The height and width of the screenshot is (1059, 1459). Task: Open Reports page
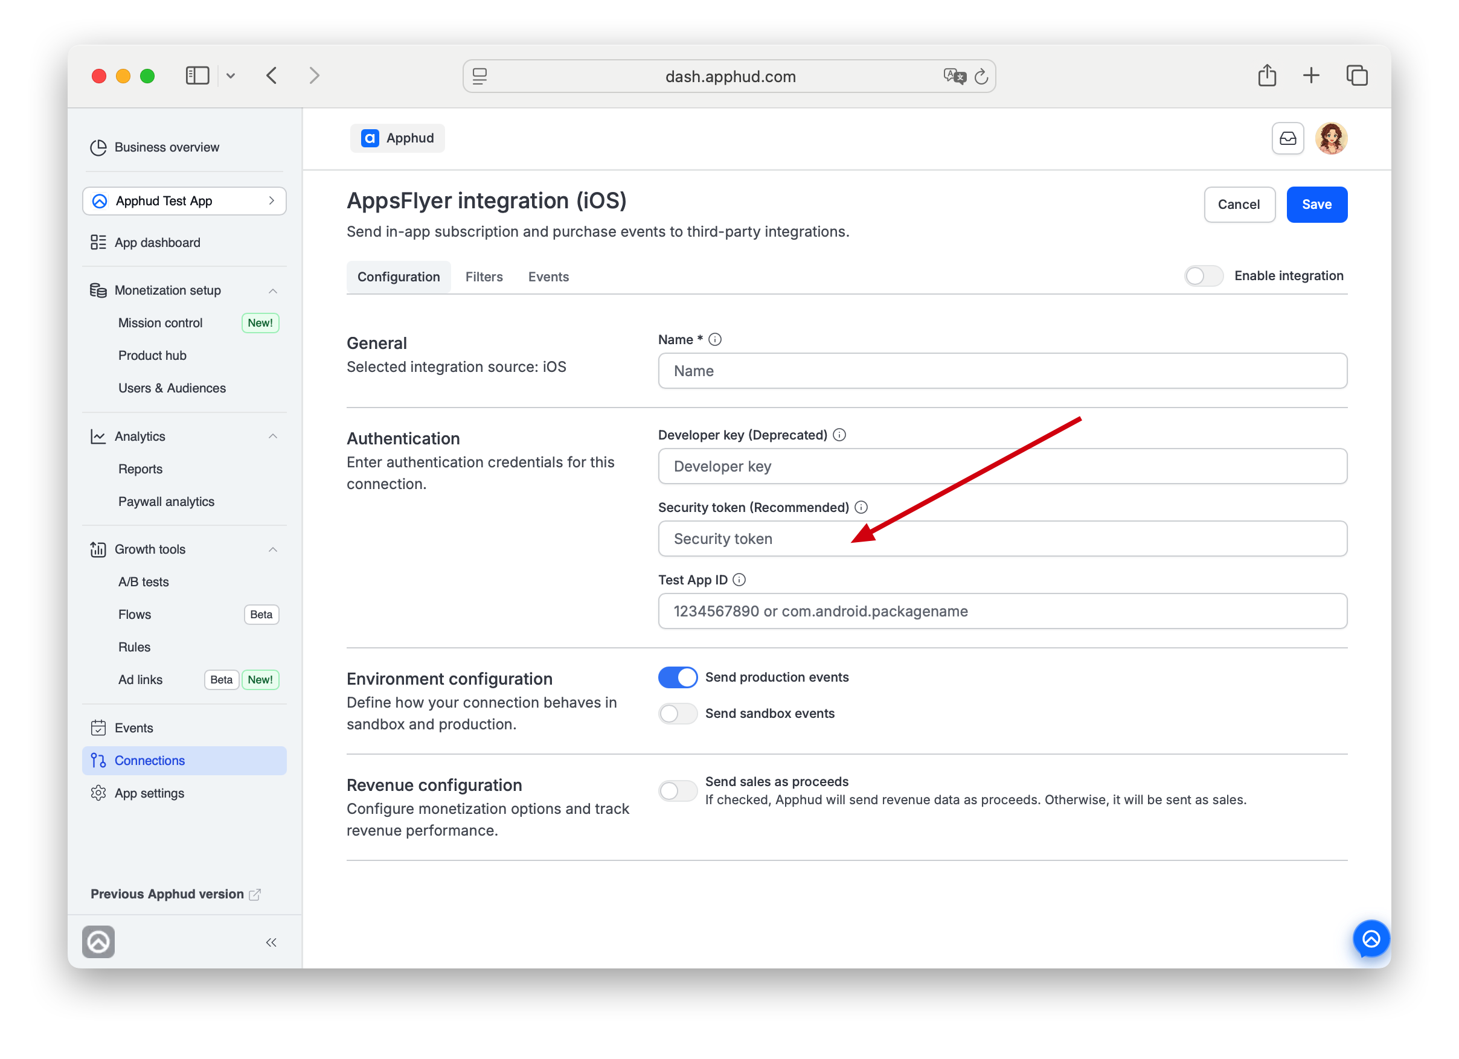tap(140, 469)
